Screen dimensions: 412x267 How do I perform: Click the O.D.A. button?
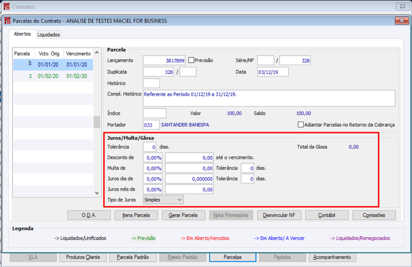coord(89,215)
